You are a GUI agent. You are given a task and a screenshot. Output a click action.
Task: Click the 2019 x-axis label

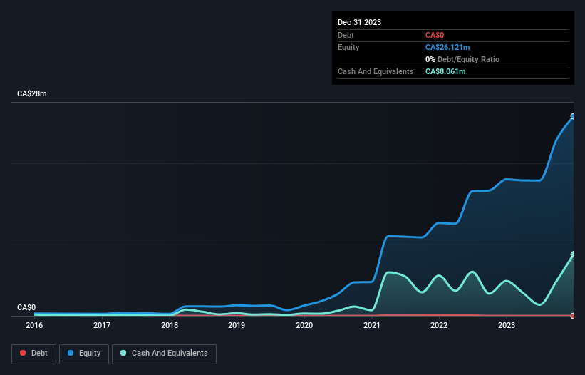click(x=237, y=325)
